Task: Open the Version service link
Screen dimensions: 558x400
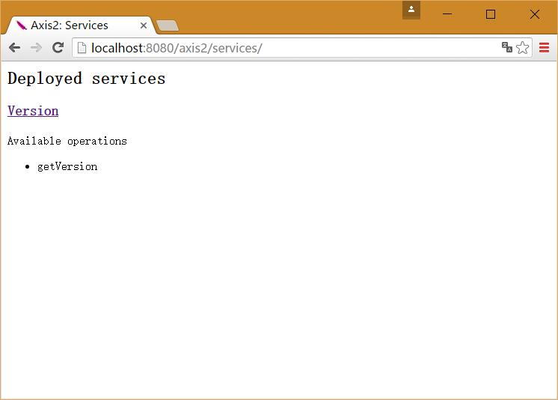Action: (x=33, y=111)
